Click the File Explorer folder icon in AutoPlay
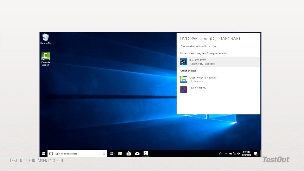Screen dimensions: 304x171 click(x=184, y=79)
